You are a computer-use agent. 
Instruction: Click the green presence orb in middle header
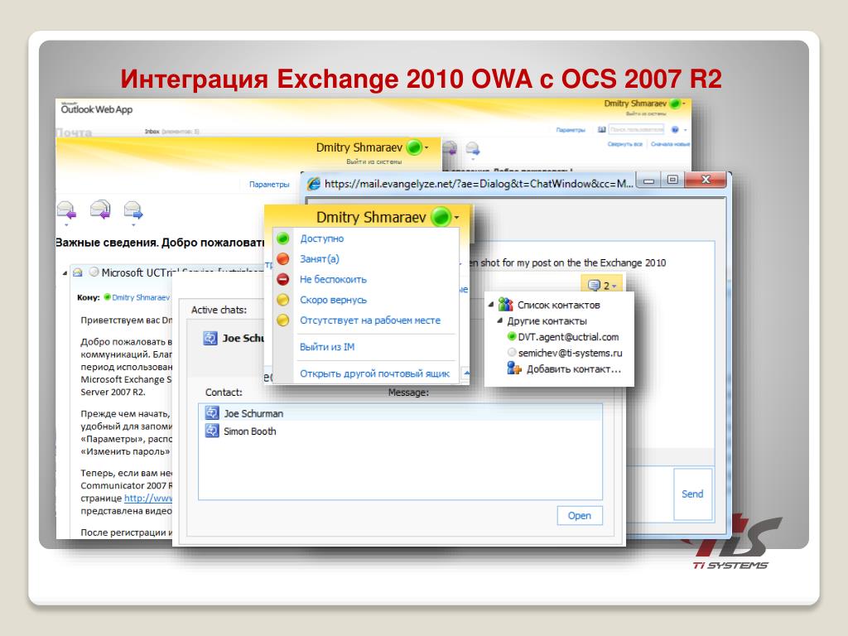[x=414, y=147]
